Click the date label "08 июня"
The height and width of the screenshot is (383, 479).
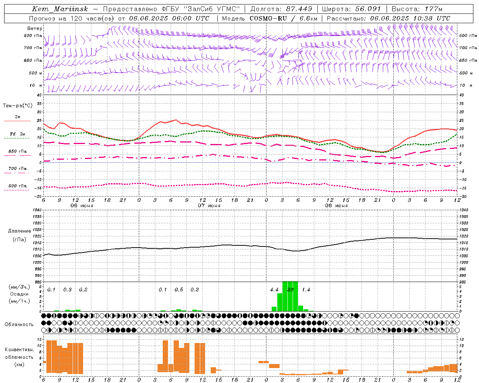(336, 206)
